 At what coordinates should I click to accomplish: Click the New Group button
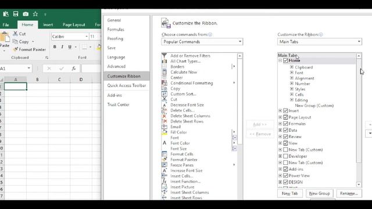coord(320,193)
